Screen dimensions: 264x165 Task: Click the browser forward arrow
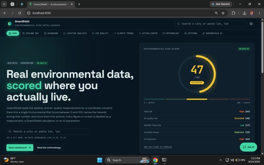[12, 13]
